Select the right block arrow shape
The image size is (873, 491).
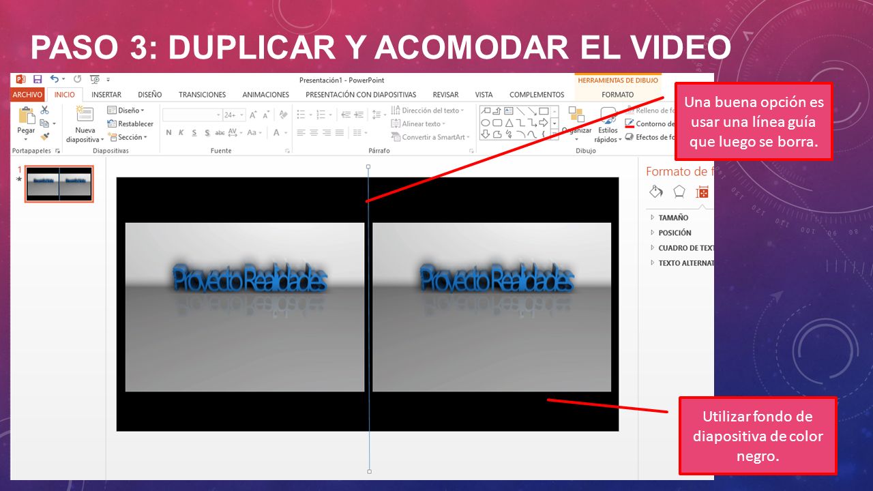(544, 123)
